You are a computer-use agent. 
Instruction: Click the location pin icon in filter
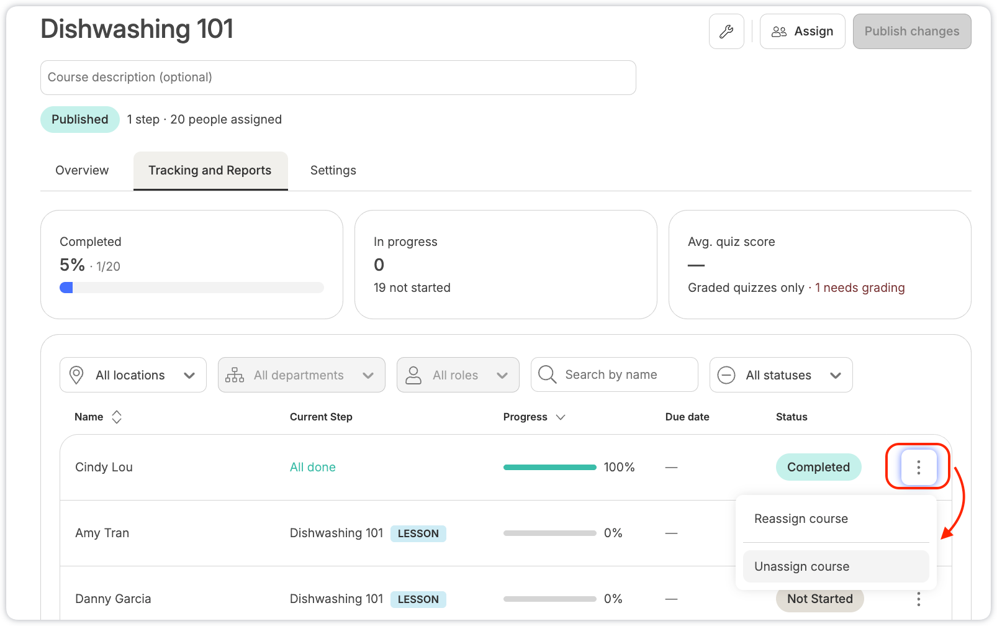(76, 375)
